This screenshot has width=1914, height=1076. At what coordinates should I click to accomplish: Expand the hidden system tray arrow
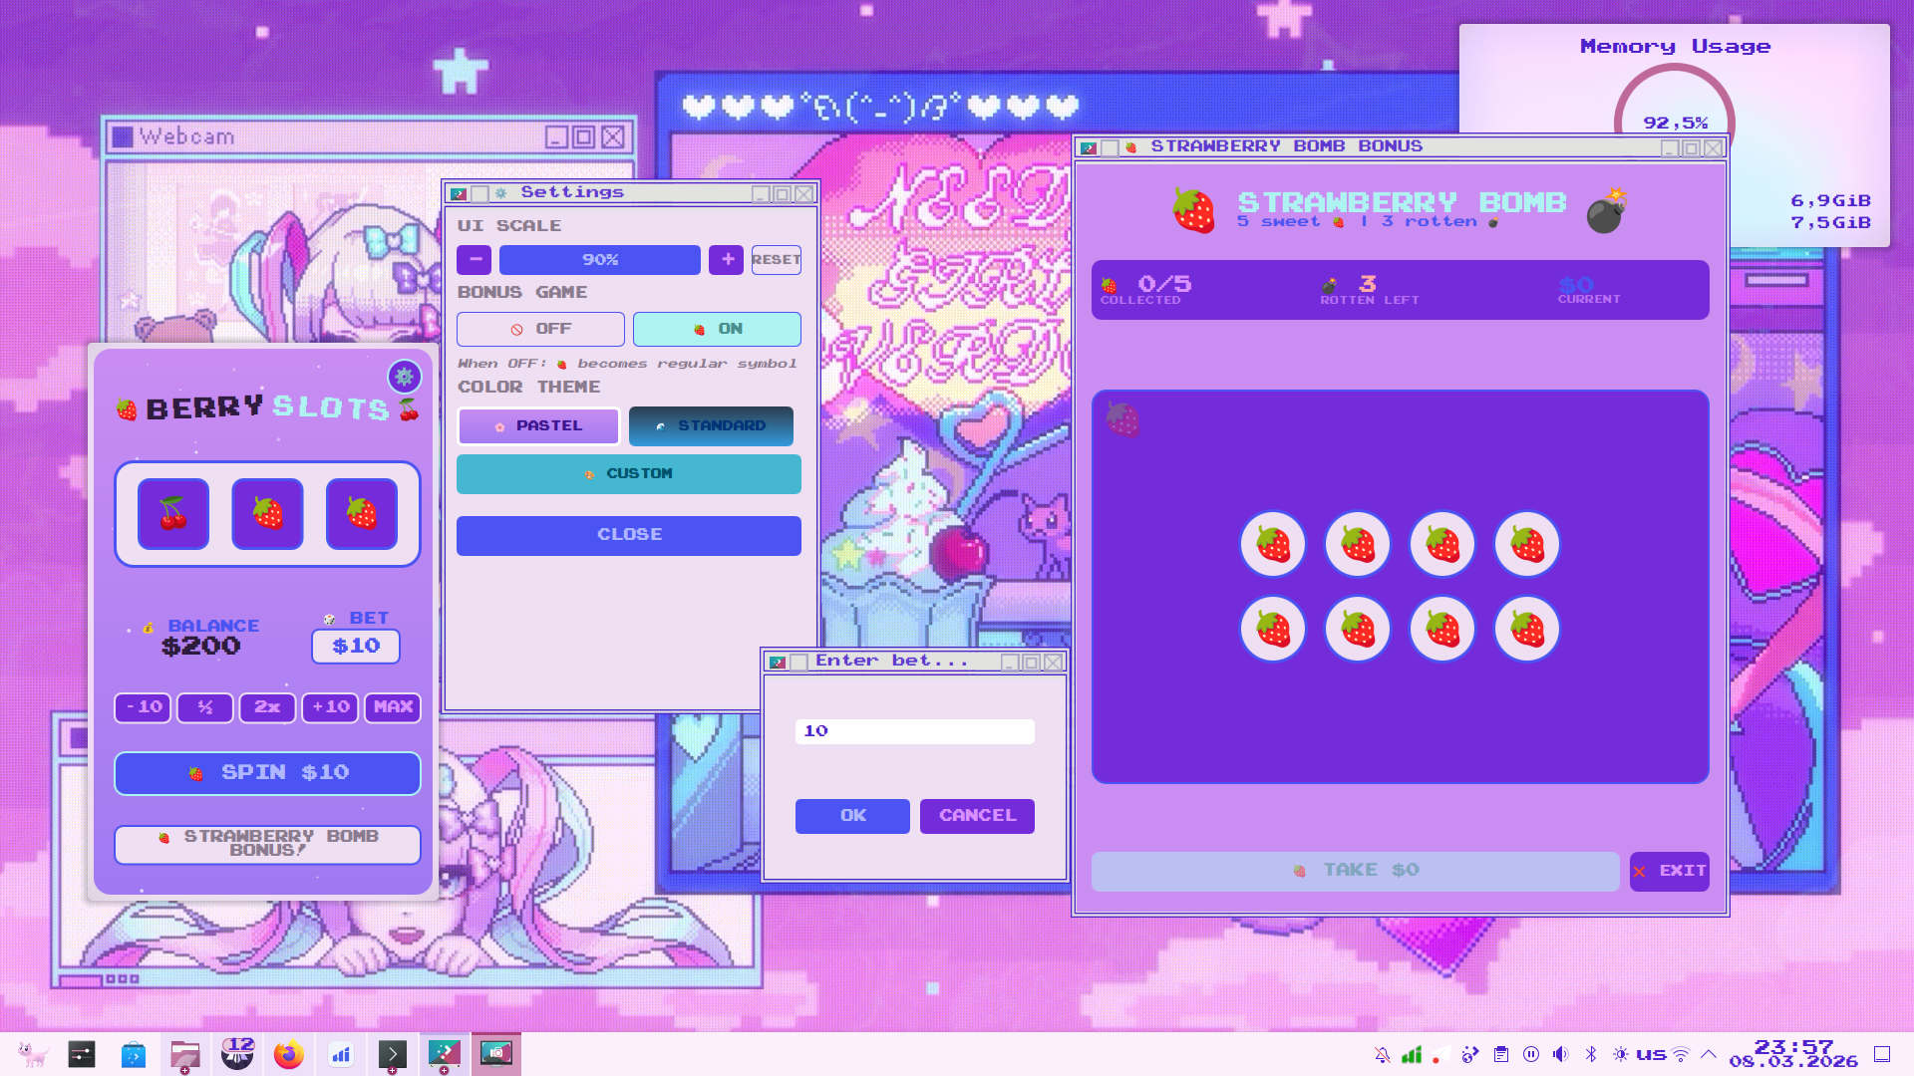[x=1709, y=1054]
